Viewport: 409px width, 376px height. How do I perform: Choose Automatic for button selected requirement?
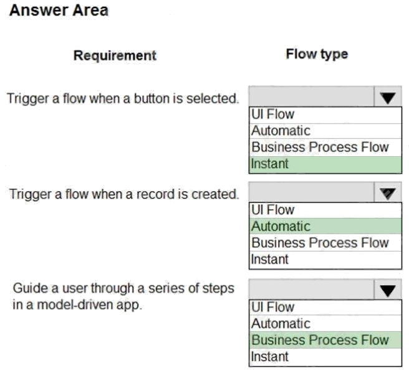point(325,131)
